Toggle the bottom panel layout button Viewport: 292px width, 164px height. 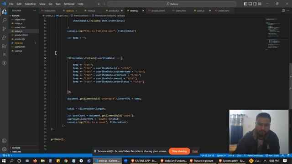[250, 4]
